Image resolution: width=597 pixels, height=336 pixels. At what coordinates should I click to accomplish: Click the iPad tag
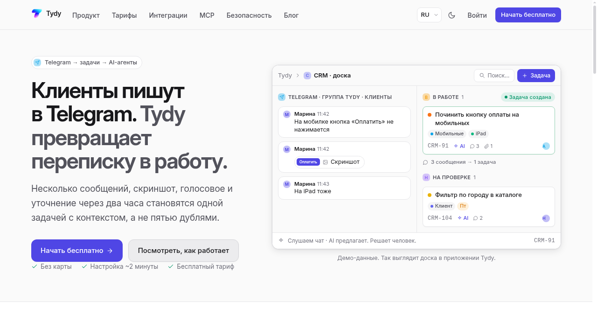(479, 134)
